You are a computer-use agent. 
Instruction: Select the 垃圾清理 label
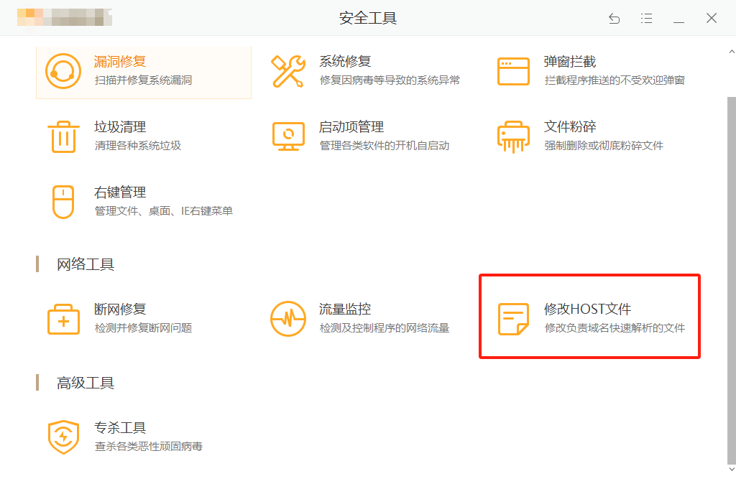click(120, 126)
